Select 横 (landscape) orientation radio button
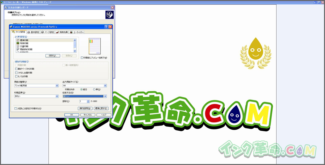Screen dimensions: 325x165 click(94, 89)
